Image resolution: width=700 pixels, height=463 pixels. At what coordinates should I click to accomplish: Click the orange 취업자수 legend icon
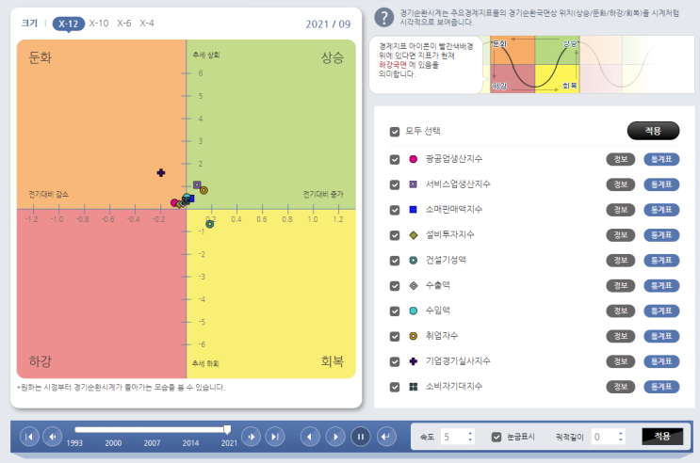click(x=414, y=336)
